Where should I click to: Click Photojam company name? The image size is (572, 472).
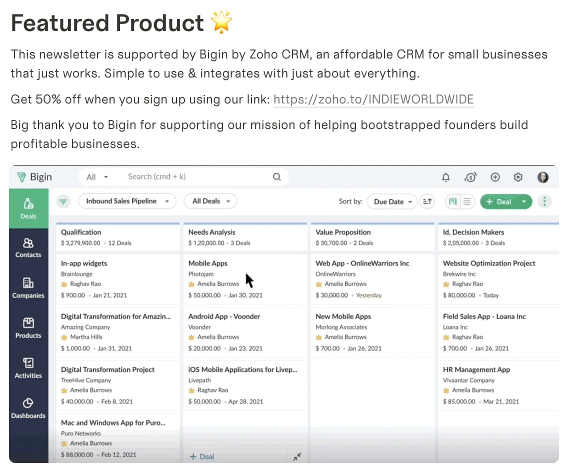tap(201, 274)
